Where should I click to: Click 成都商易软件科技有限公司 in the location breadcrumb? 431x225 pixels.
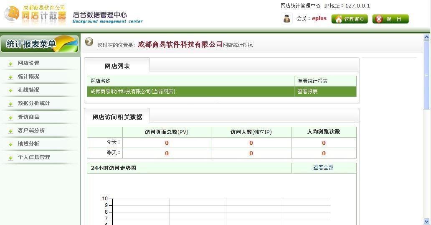point(180,44)
